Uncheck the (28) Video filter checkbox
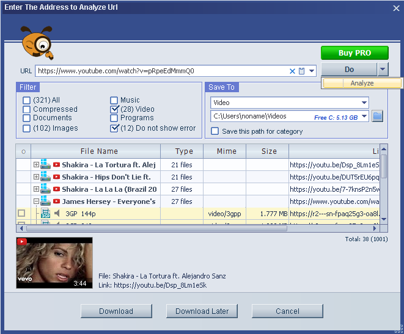404x334 pixels. tap(114, 109)
